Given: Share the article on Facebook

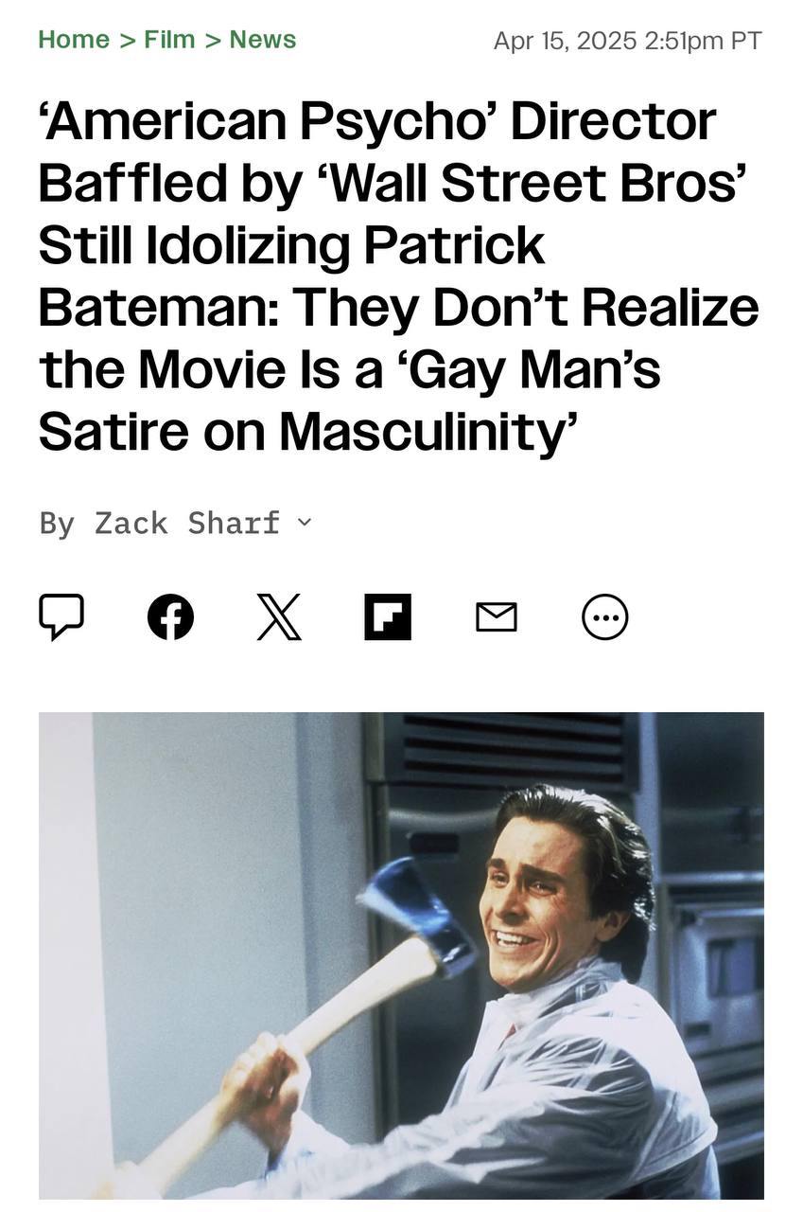Looking at the screenshot, I should click(x=171, y=617).
